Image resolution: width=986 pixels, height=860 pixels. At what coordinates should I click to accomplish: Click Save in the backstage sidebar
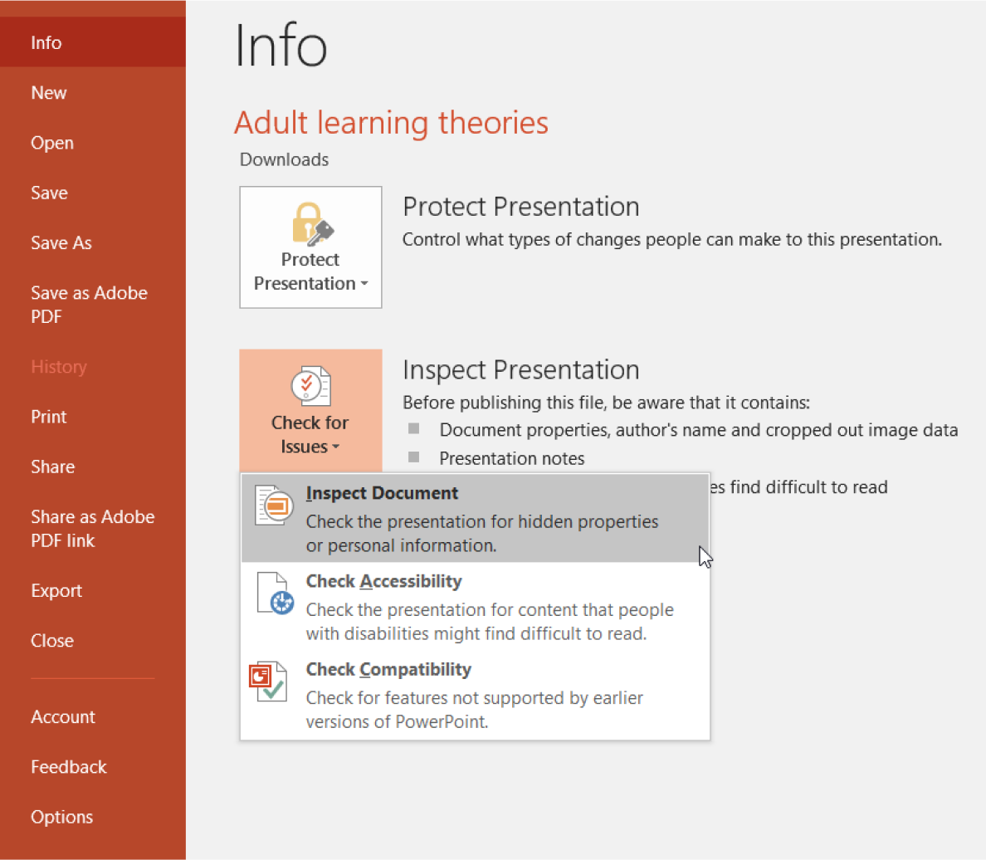coord(92,193)
